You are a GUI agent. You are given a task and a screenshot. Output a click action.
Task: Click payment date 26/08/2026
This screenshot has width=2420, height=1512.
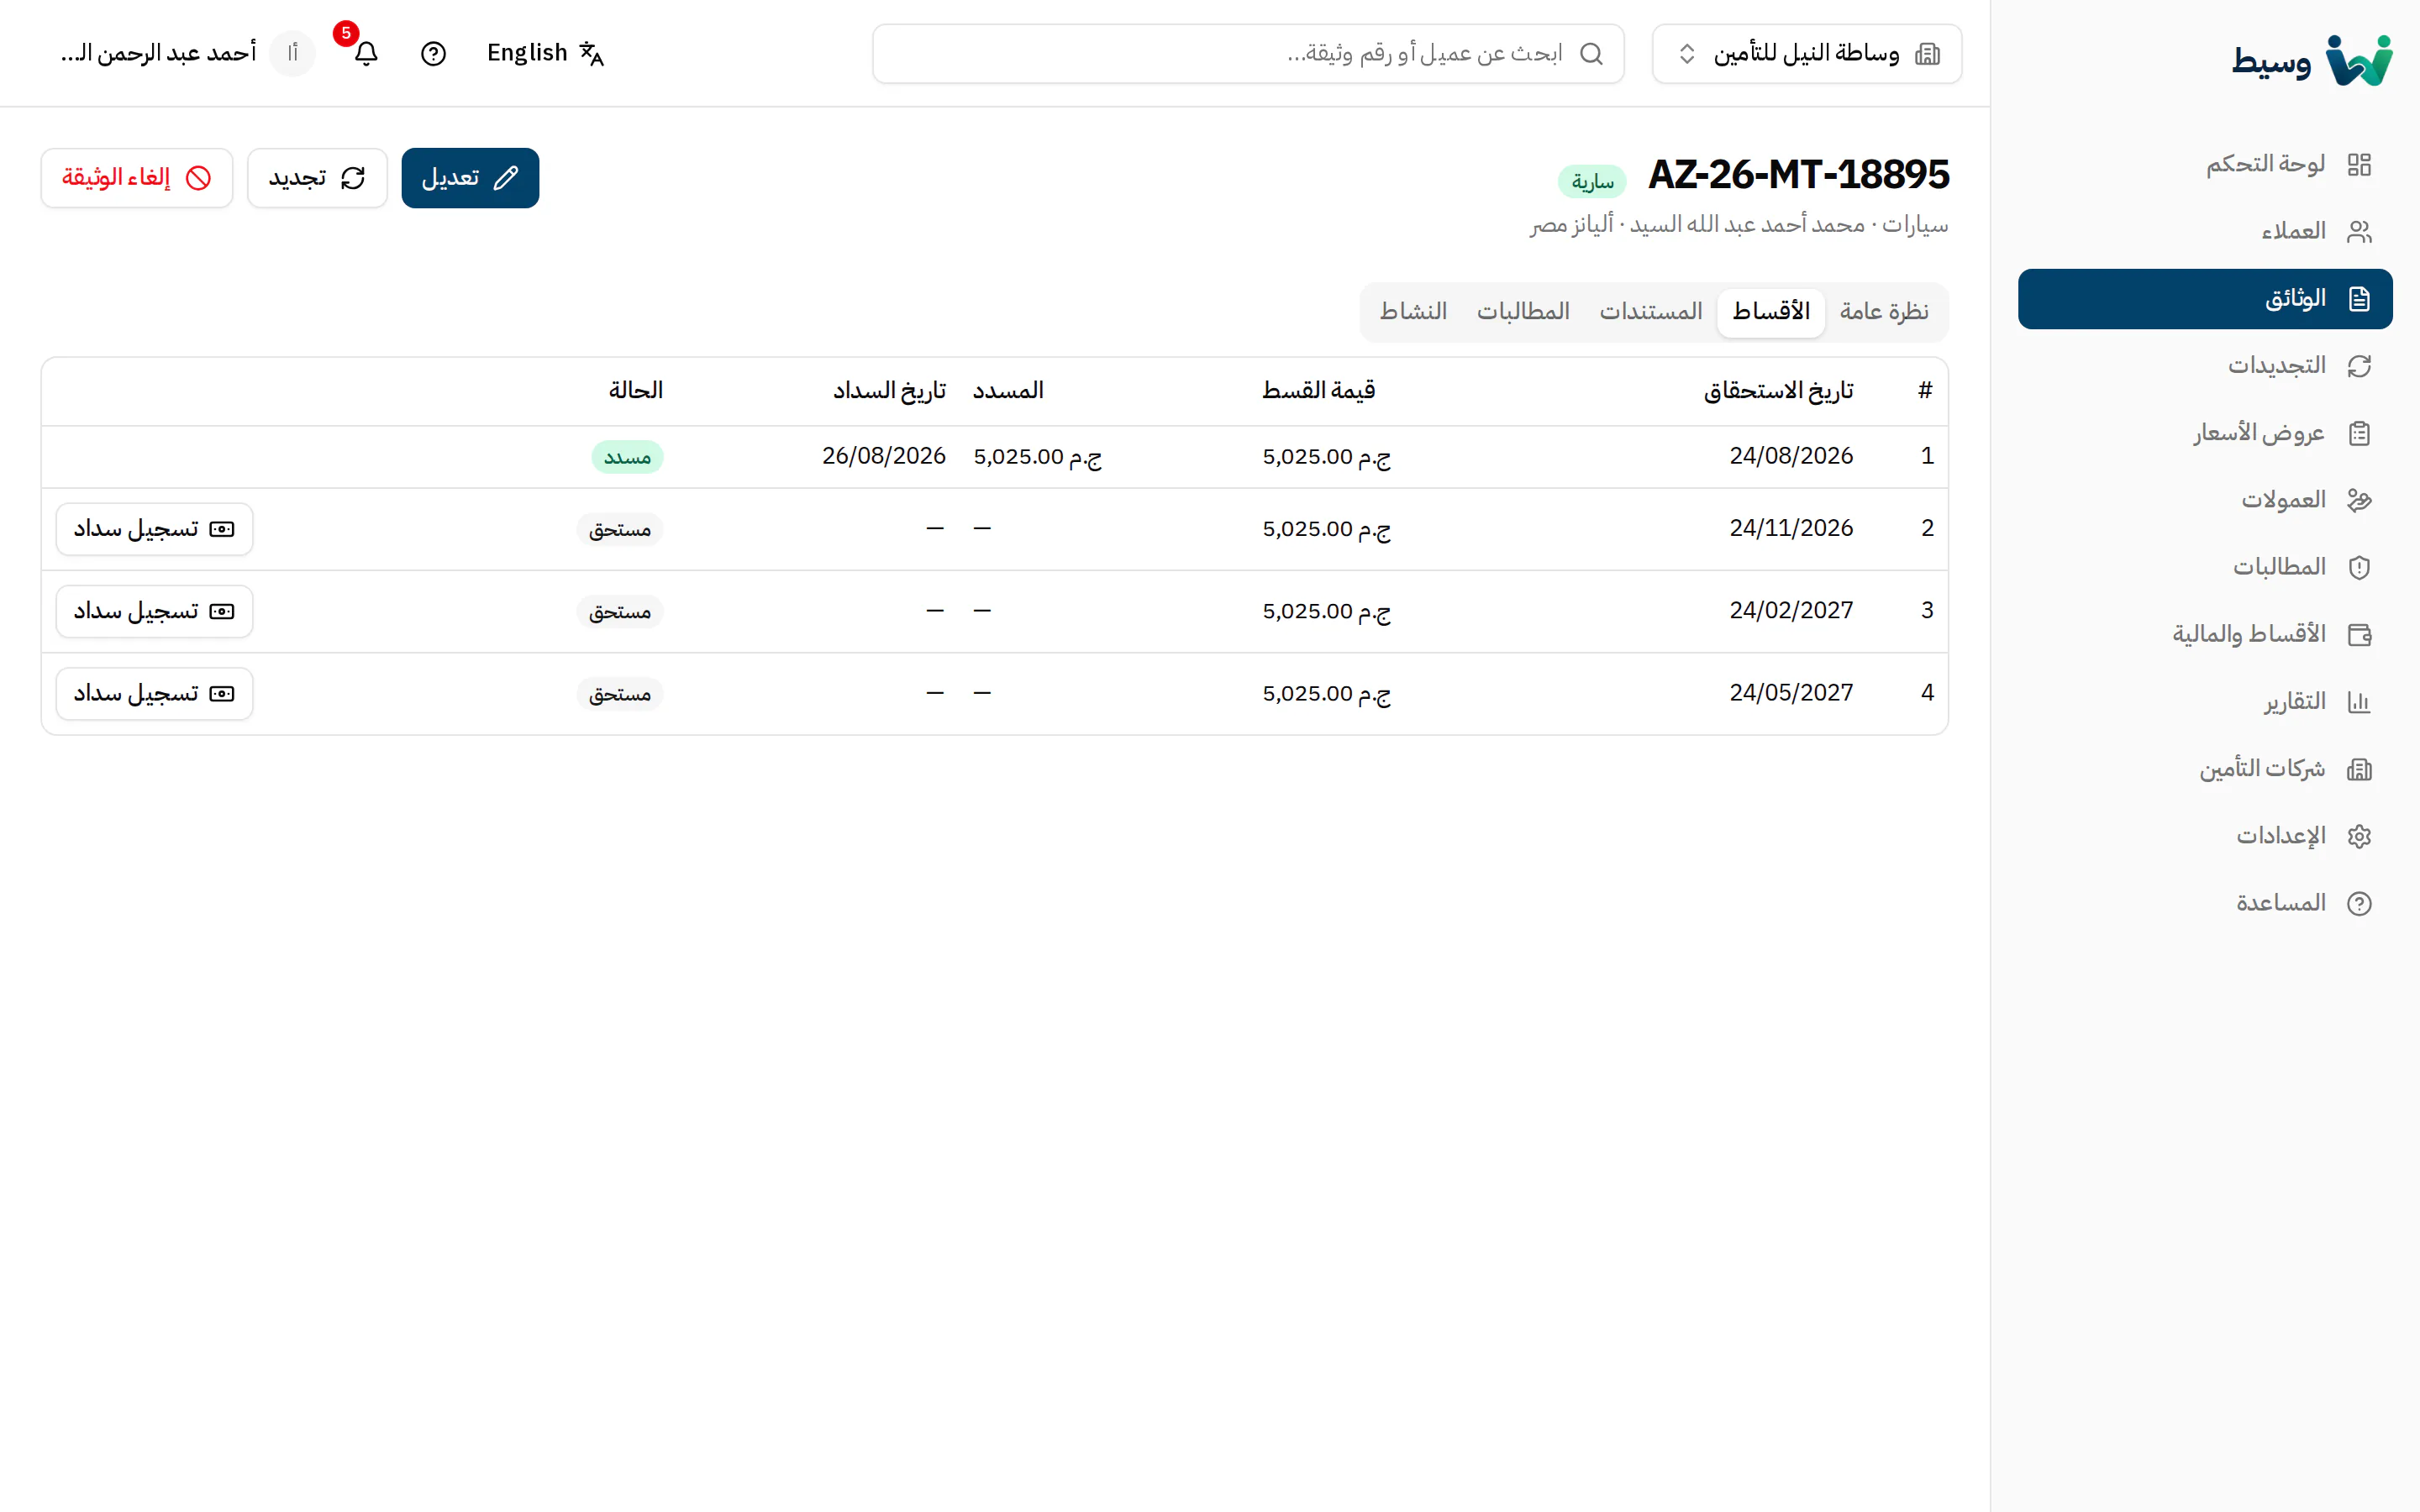coord(884,456)
